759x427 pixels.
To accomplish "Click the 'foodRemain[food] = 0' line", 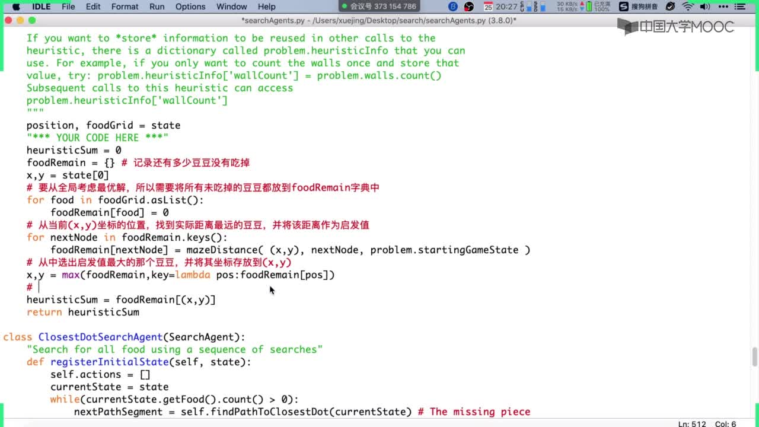I will (x=110, y=212).
